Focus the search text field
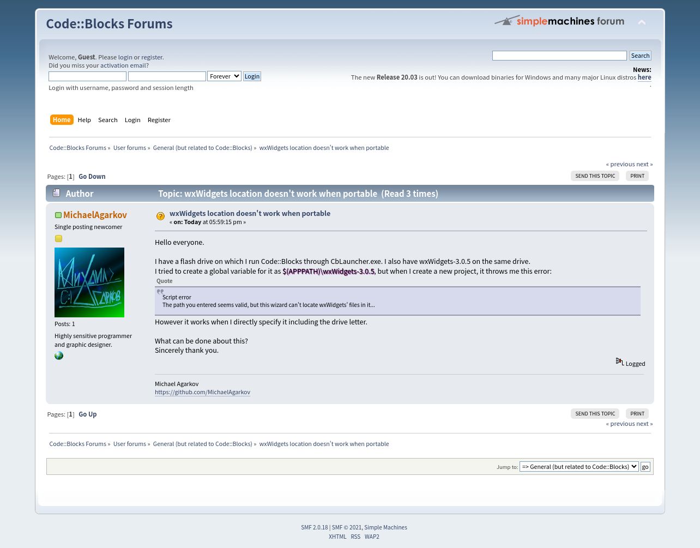This screenshot has height=548, width=700. 559,56
